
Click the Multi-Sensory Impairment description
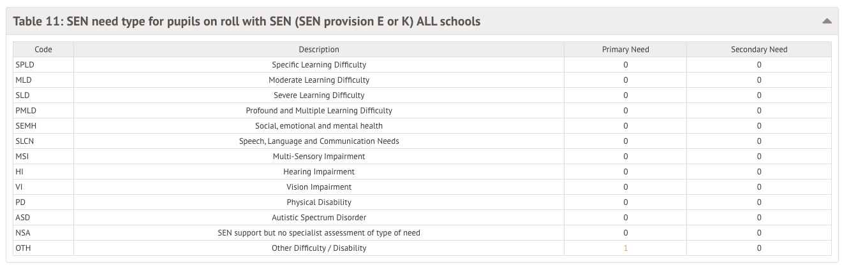coord(319,157)
